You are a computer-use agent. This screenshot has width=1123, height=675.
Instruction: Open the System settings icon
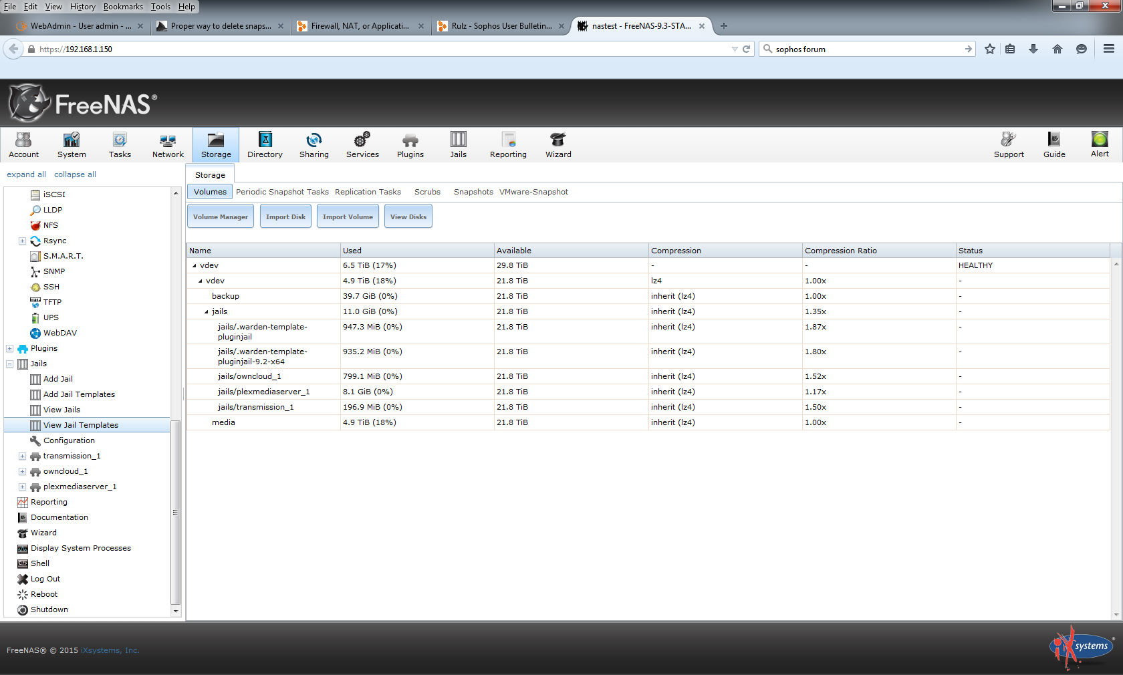pos(72,145)
